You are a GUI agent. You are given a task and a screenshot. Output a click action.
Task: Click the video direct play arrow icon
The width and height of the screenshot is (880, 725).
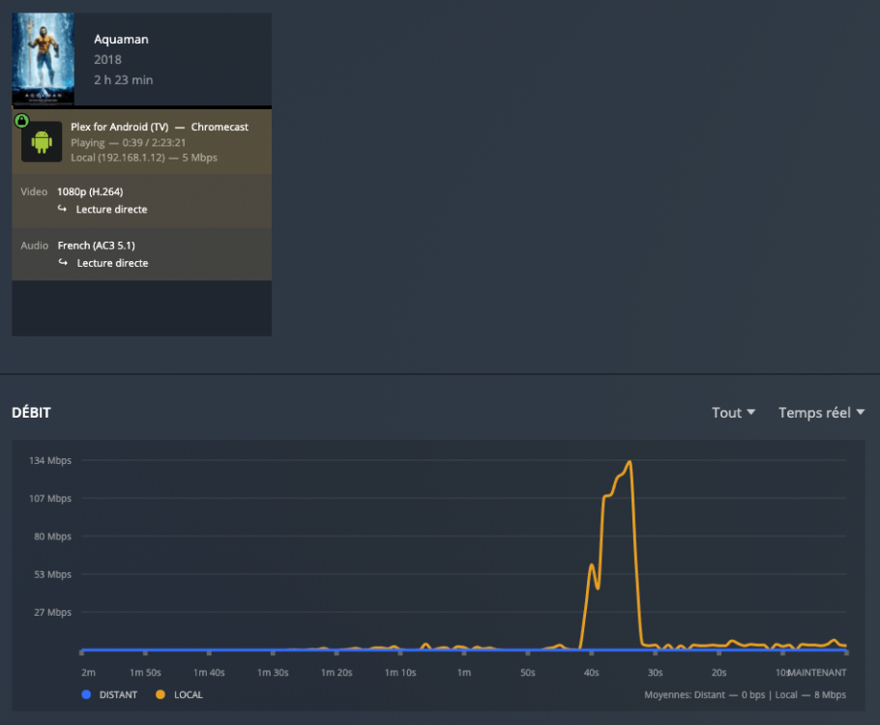click(x=63, y=209)
